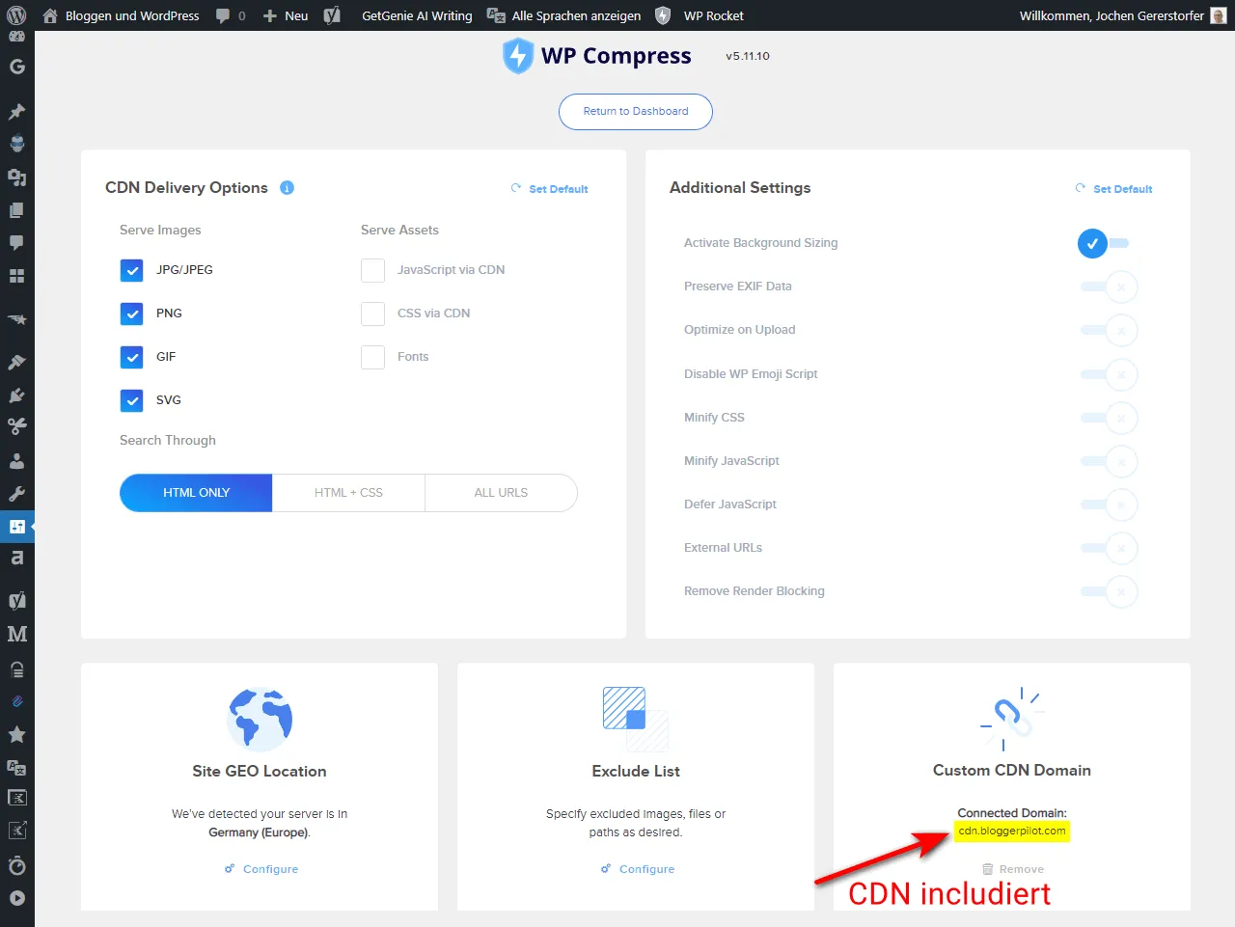Open the 'M' sidebar menu icon

[x=16, y=634]
